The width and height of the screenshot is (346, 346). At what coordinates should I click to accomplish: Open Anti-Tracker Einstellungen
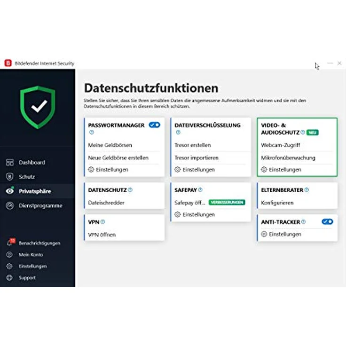click(x=285, y=234)
